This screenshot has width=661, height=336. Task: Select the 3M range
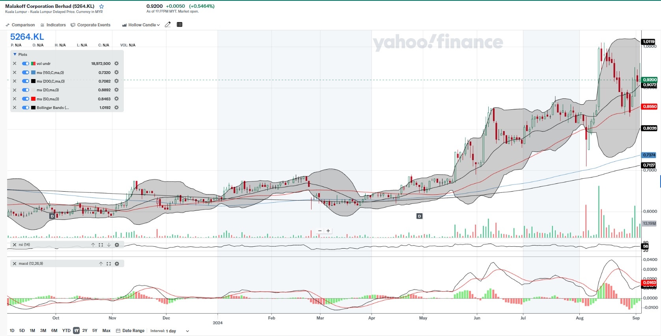point(43,330)
